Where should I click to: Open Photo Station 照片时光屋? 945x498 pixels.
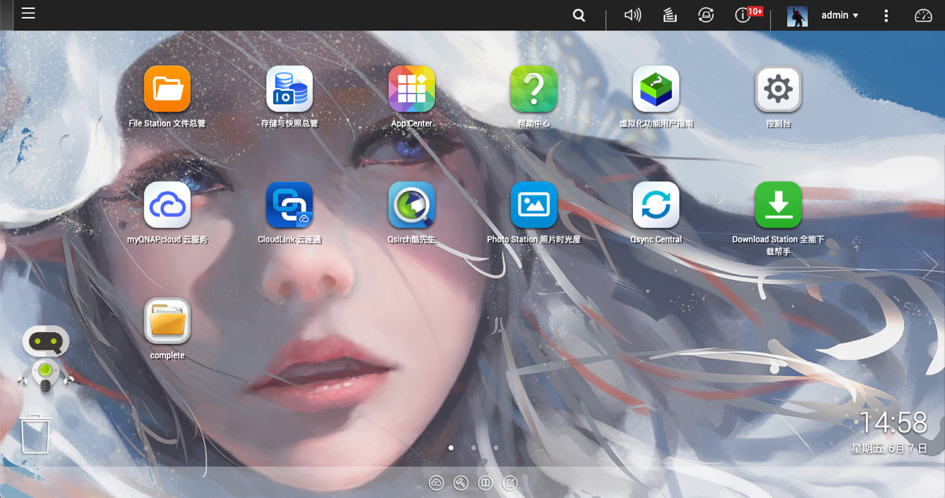(533, 205)
